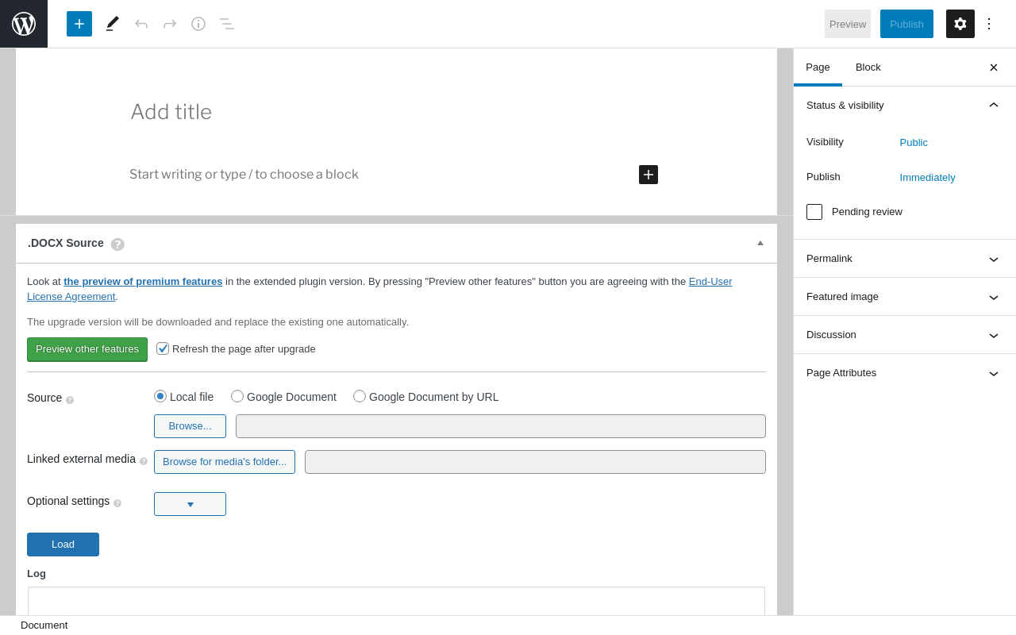1016x635 pixels.
Task: Open the Optional settings dropdown
Action: coord(190,504)
